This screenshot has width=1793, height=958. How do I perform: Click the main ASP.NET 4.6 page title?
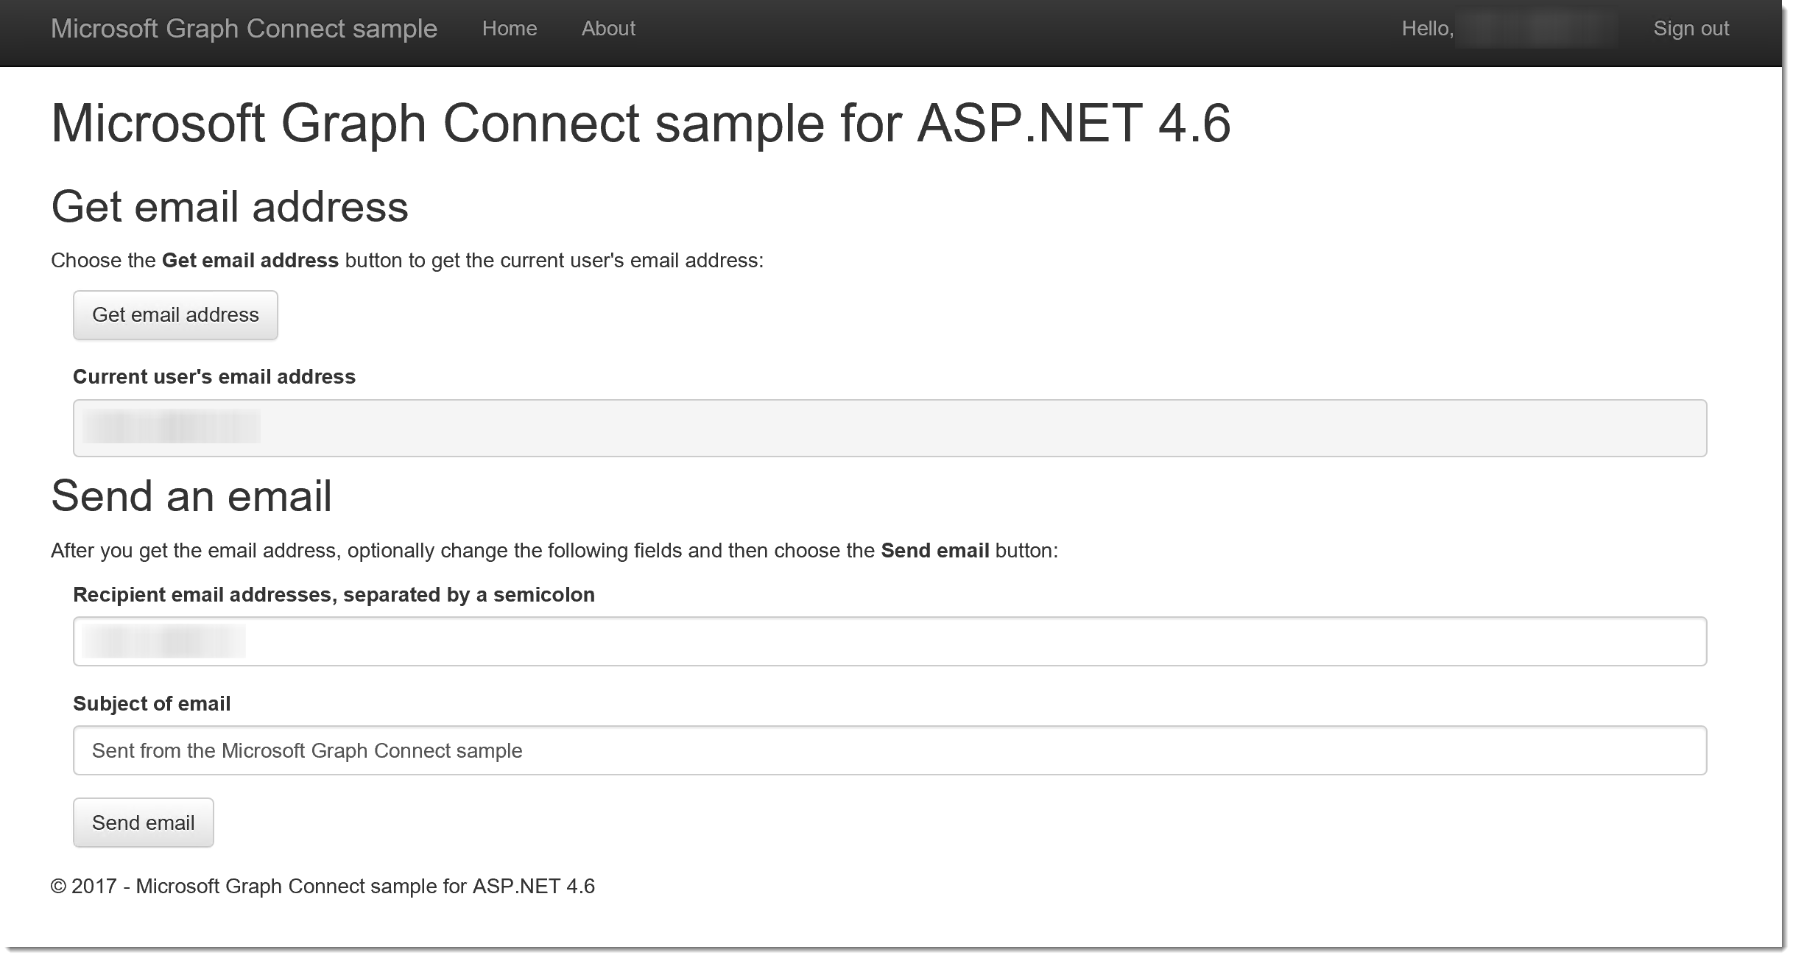640,123
